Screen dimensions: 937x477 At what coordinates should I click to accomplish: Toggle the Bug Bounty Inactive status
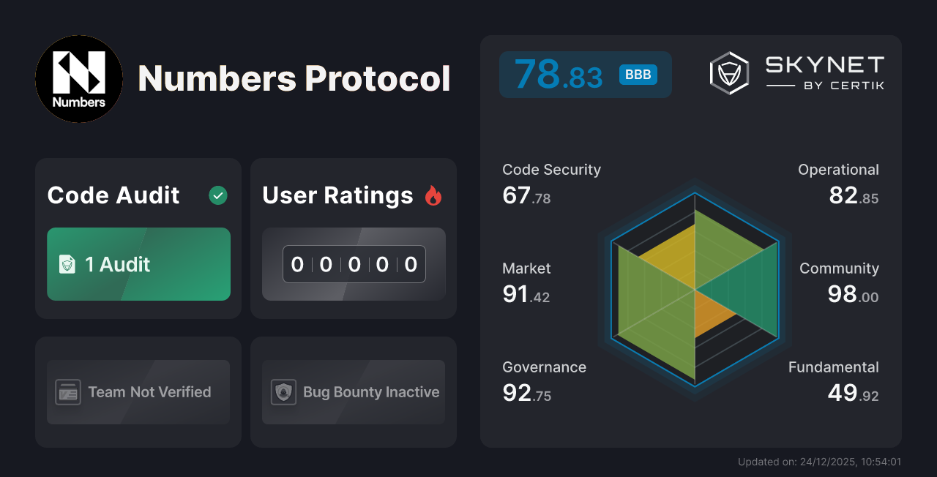[354, 392]
